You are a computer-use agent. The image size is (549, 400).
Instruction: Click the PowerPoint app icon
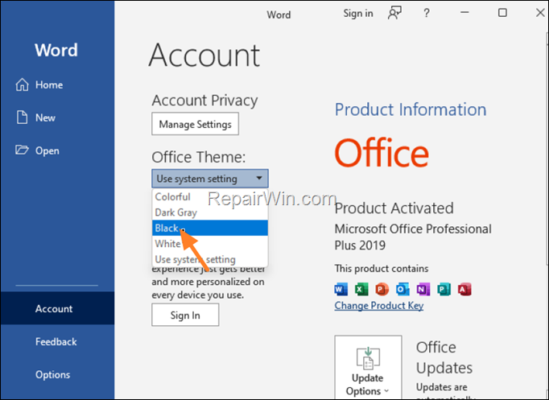[x=382, y=289]
